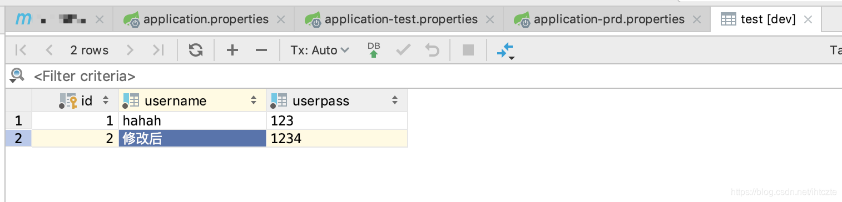Go to next page arrow
The image size is (842, 202).
pos(130,50)
